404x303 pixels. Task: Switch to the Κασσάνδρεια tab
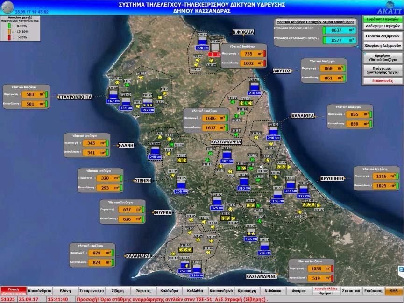(40, 291)
